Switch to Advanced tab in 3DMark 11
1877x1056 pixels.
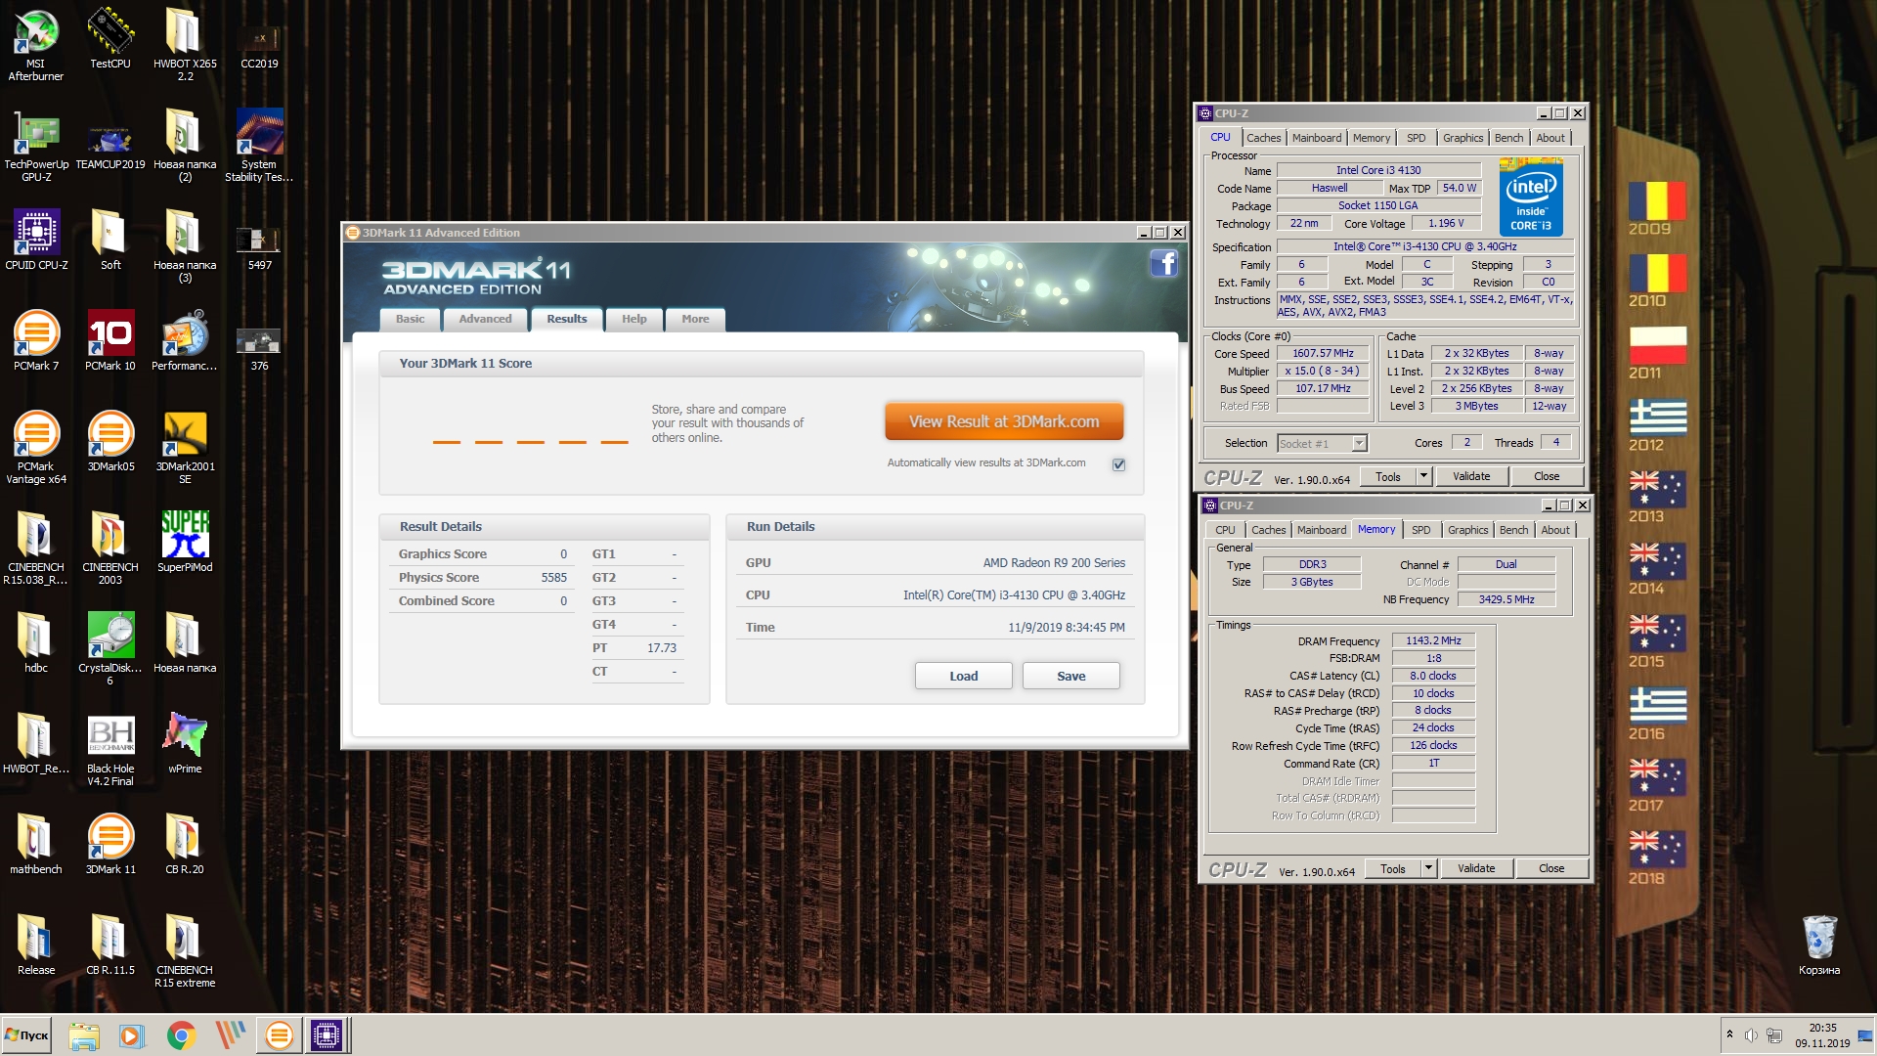pos(485,320)
